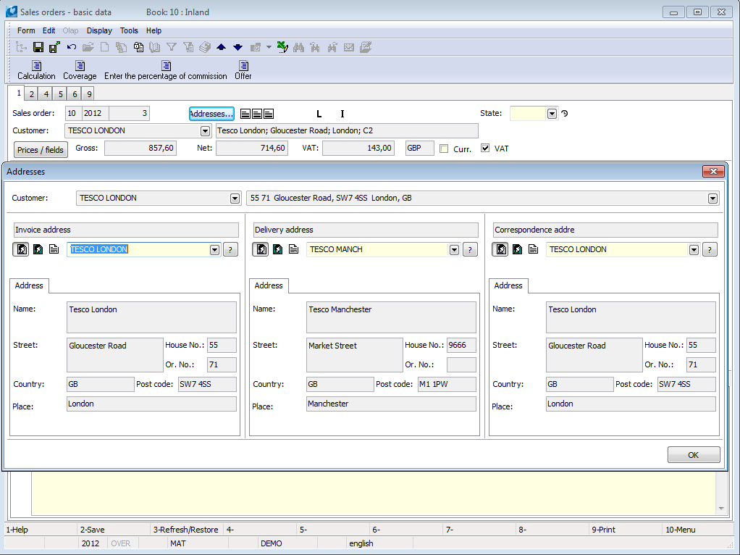The image size is (740, 555).
Task: Click the Delivery Place field Manchester
Action: 391,404
